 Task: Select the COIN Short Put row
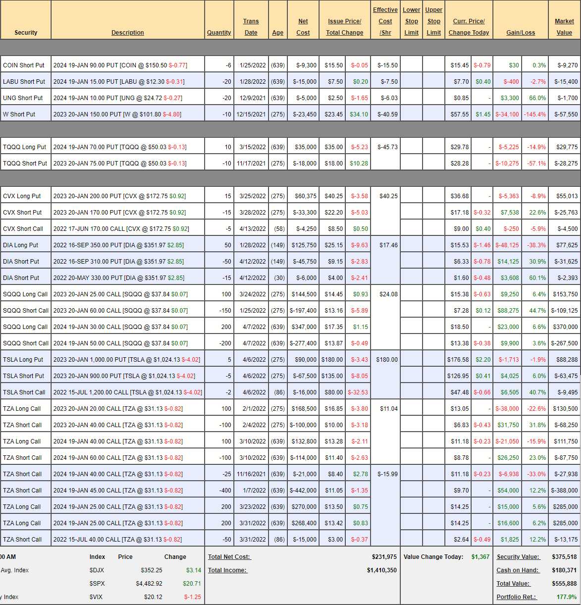(24, 65)
